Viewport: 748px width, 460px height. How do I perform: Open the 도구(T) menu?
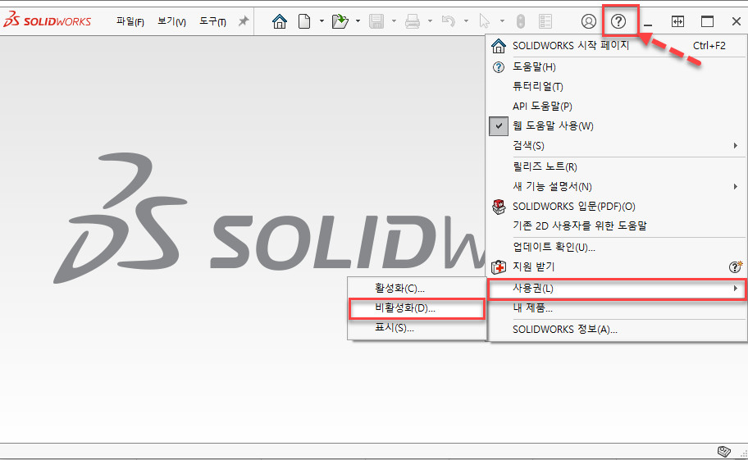pos(212,21)
